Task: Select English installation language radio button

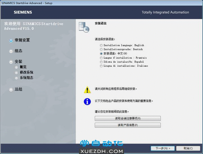Action: [x=101, y=45]
